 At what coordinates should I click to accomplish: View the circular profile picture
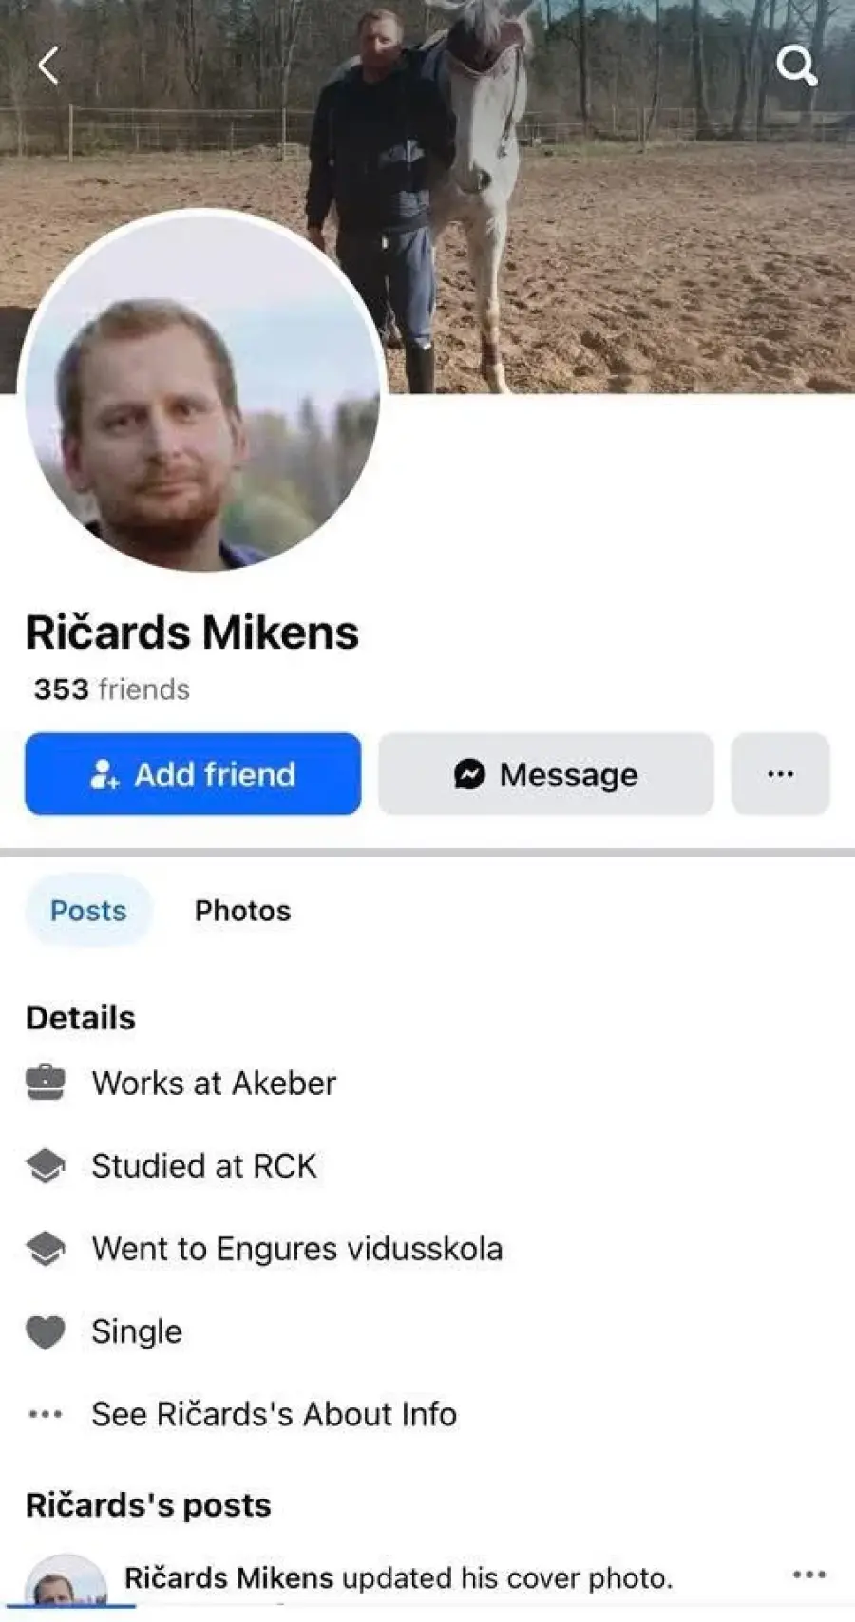tap(200, 390)
